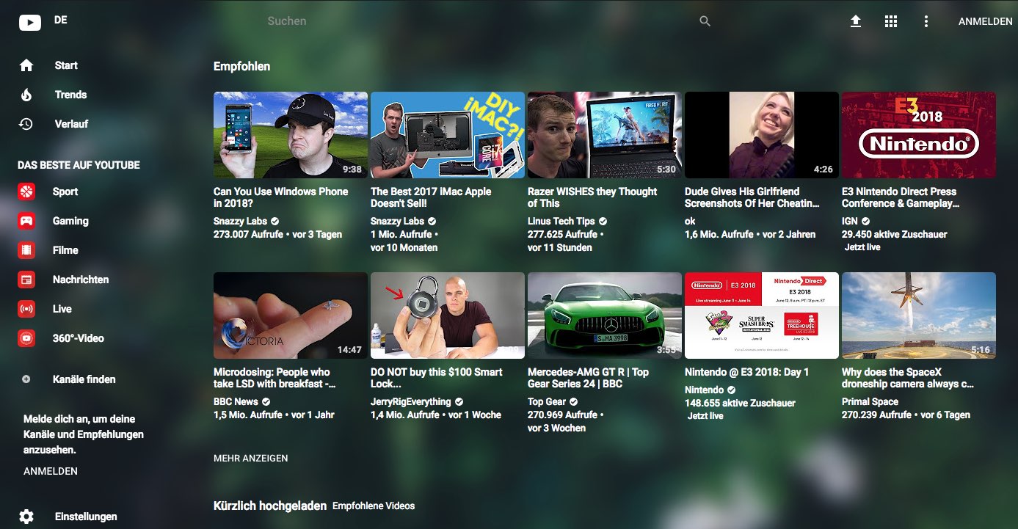
Task: Open E3 2018 Nintendo IGN thumbnail
Action: tap(919, 135)
